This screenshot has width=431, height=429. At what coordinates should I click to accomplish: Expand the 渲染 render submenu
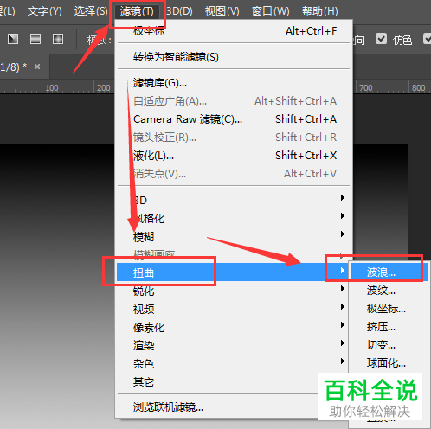pyautogui.click(x=234, y=345)
